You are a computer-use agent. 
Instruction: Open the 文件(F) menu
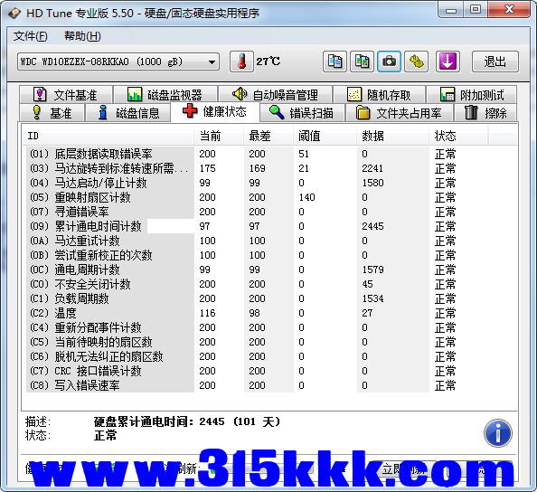click(x=30, y=36)
